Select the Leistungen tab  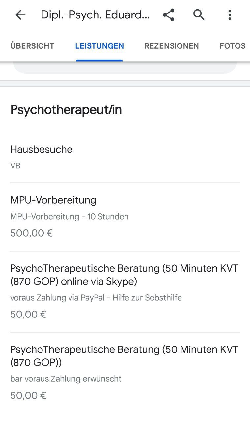point(99,46)
